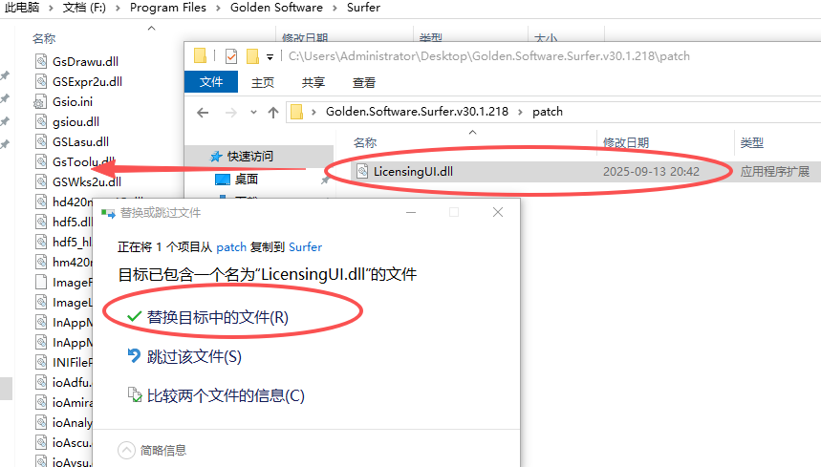Click the copy dialog title icon
821x467 pixels.
(108, 213)
